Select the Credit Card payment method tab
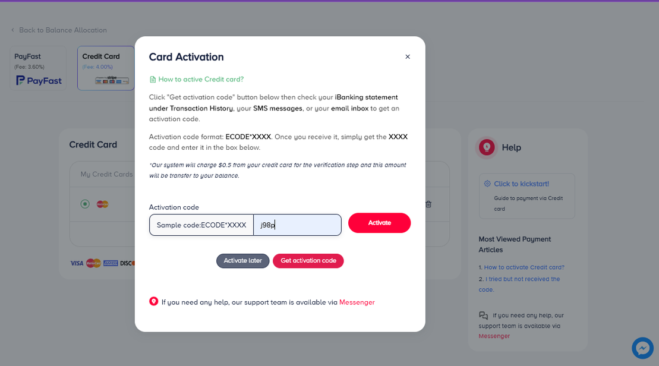Screen dimensions: 659x366 [106, 68]
